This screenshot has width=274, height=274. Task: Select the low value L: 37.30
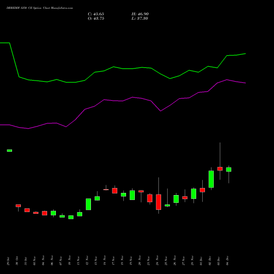(x=140, y=19)
